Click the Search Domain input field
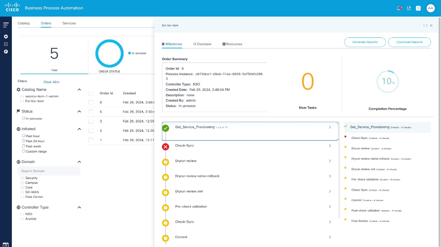This screenshot has height=247, width=441. [x=49, y=171]
